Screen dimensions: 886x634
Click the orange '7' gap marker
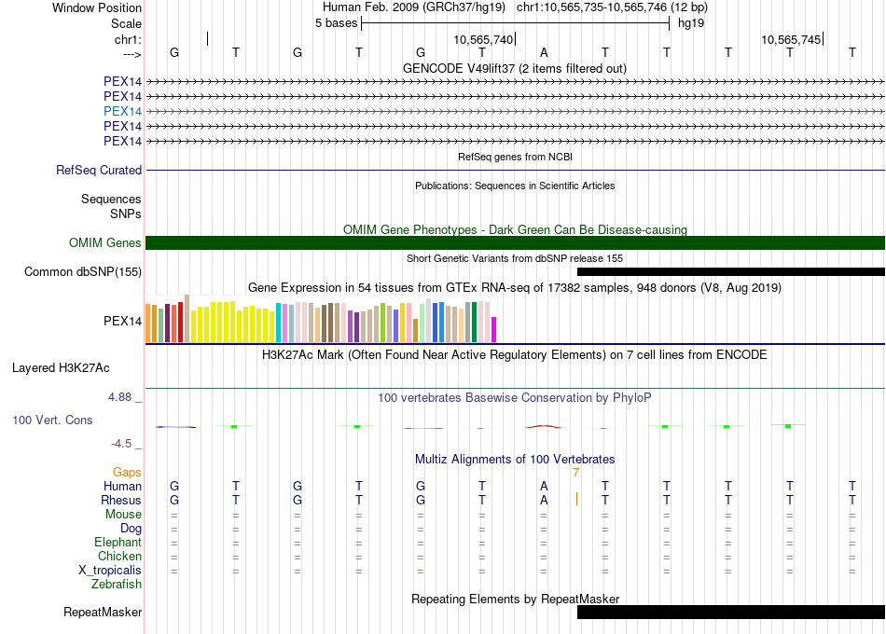tap(575, 473)
